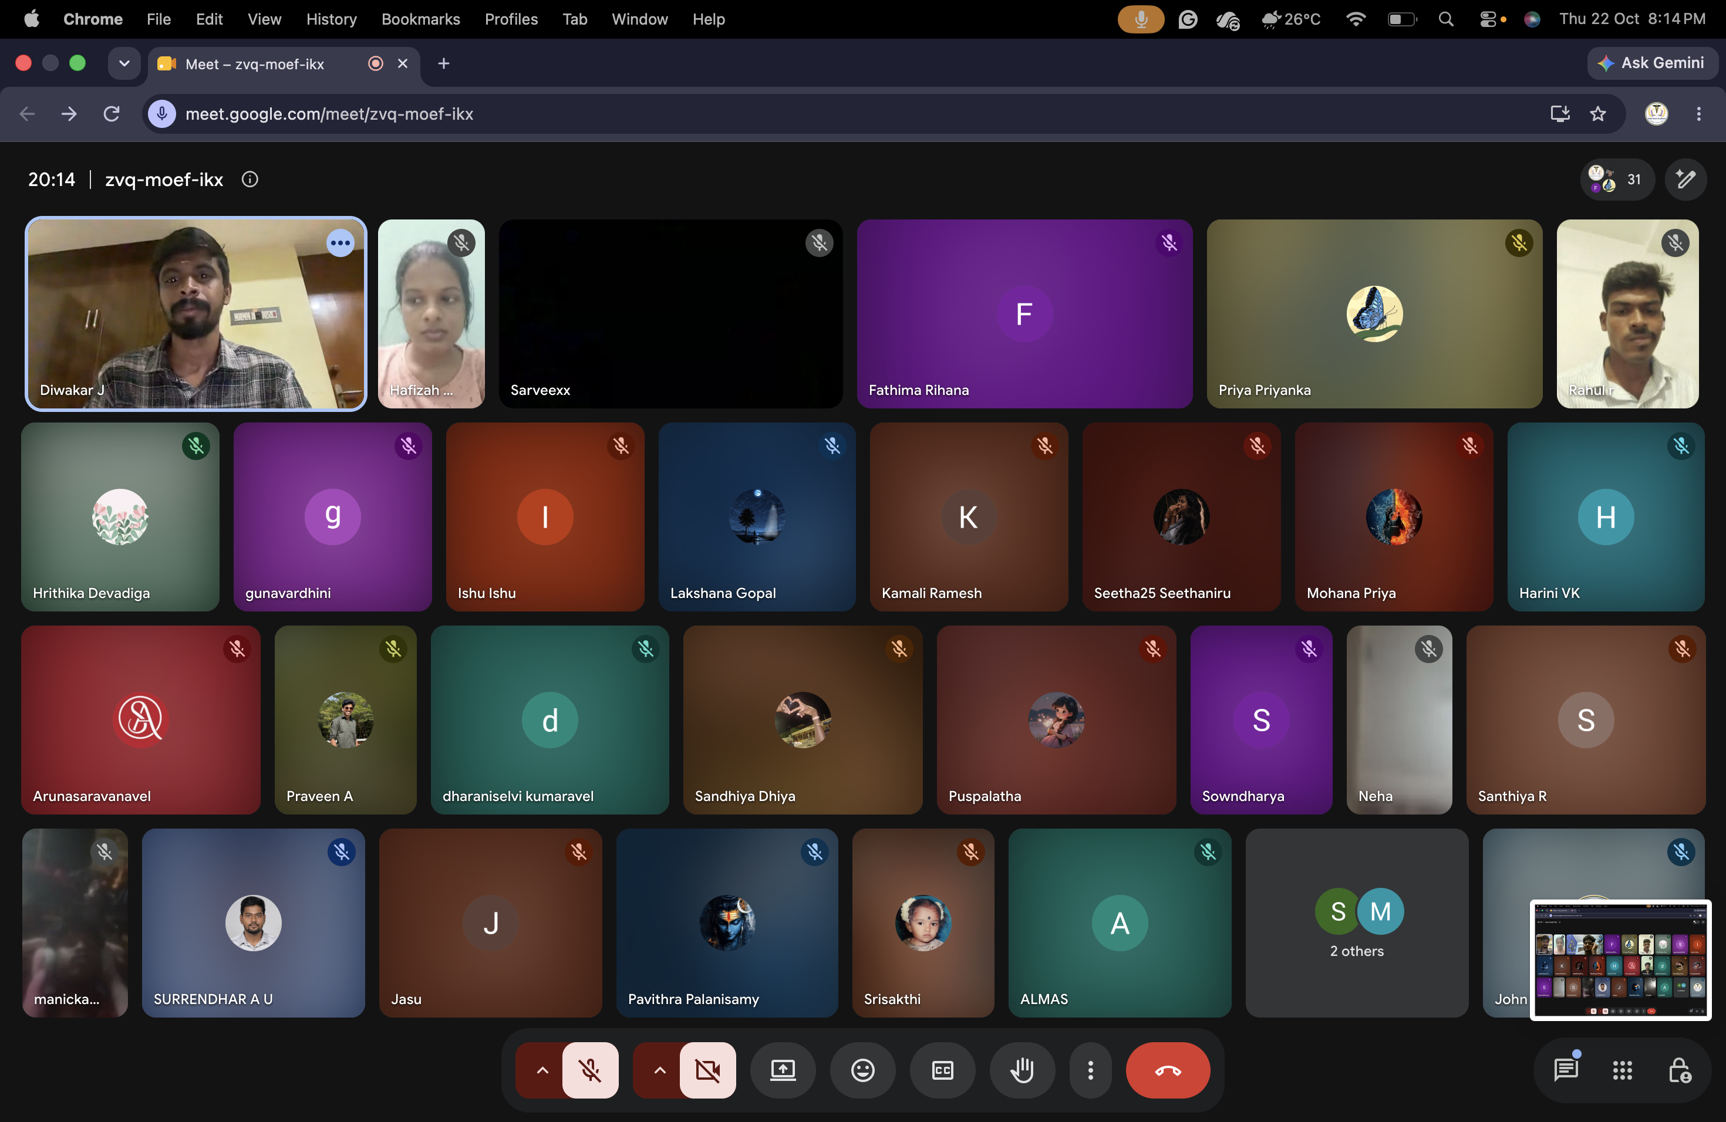
Task: Open the tab search dropdown arrow
Action: tap(124, 64)
